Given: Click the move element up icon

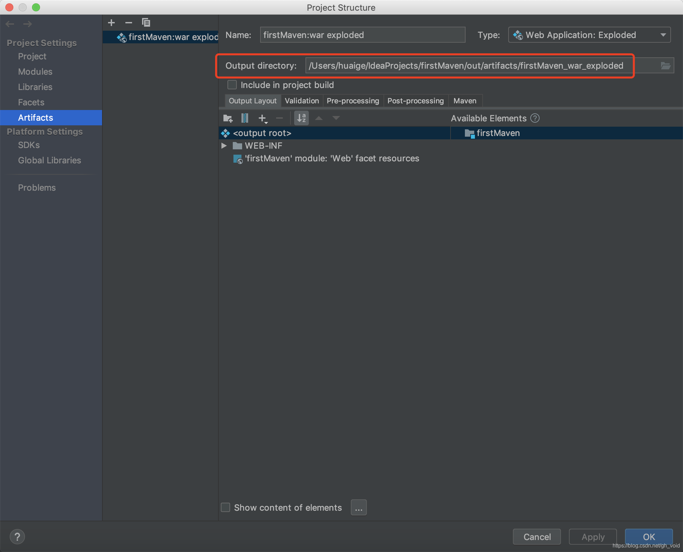Looking at the screenshot, I should [321, 118].
